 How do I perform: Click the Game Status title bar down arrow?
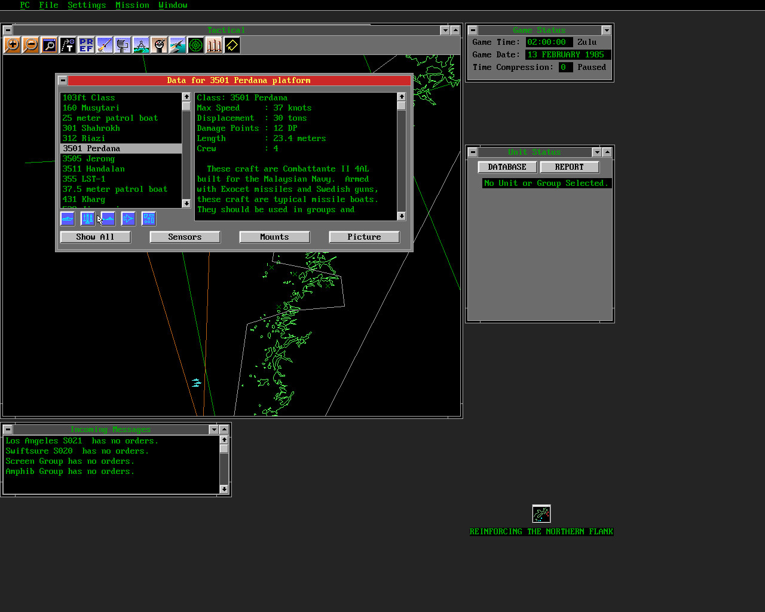607,30
